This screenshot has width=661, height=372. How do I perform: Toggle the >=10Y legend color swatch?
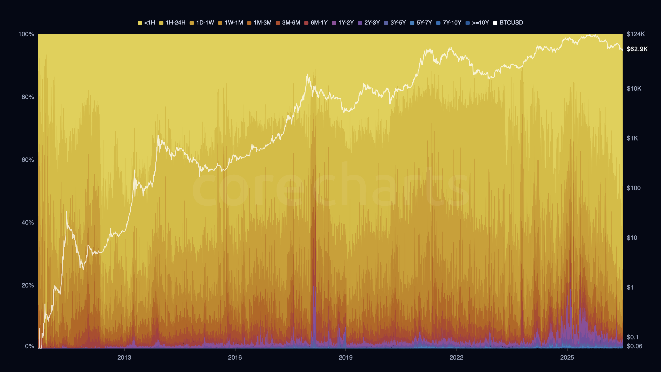(x=468, y=23)
